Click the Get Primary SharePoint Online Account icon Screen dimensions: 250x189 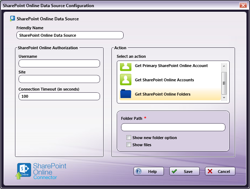[126, 67]
